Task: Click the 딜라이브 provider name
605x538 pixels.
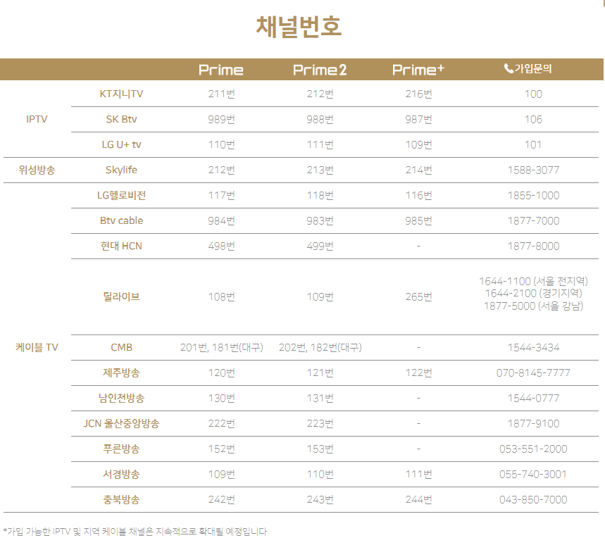Action: point(121,297)
